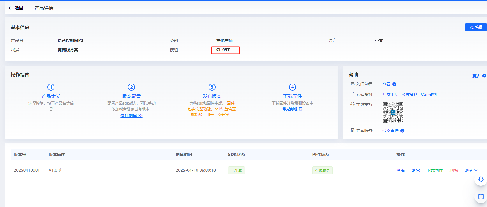Click version number 20250410001
This screenshot has height=207, width=487.
[27, 170]
